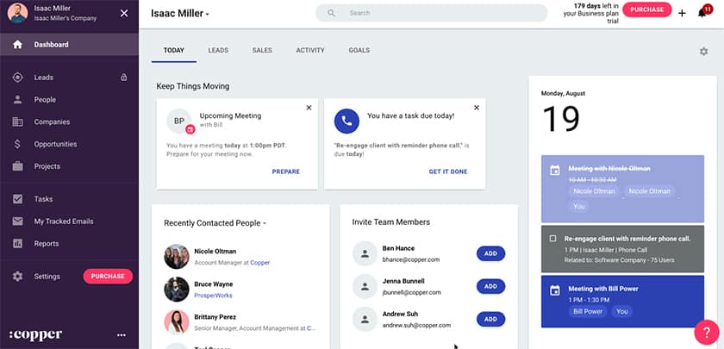Dismiss the Upcoming Meeting card
Image resolution: width=724 pixels, height=349 pixels.
tap(309, 108)
